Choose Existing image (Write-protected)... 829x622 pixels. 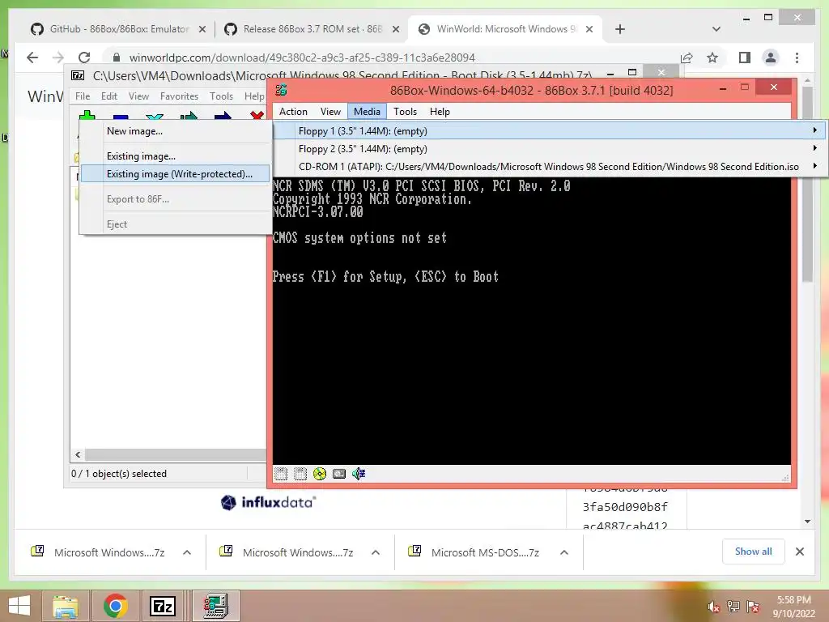[x=175, y=174]
